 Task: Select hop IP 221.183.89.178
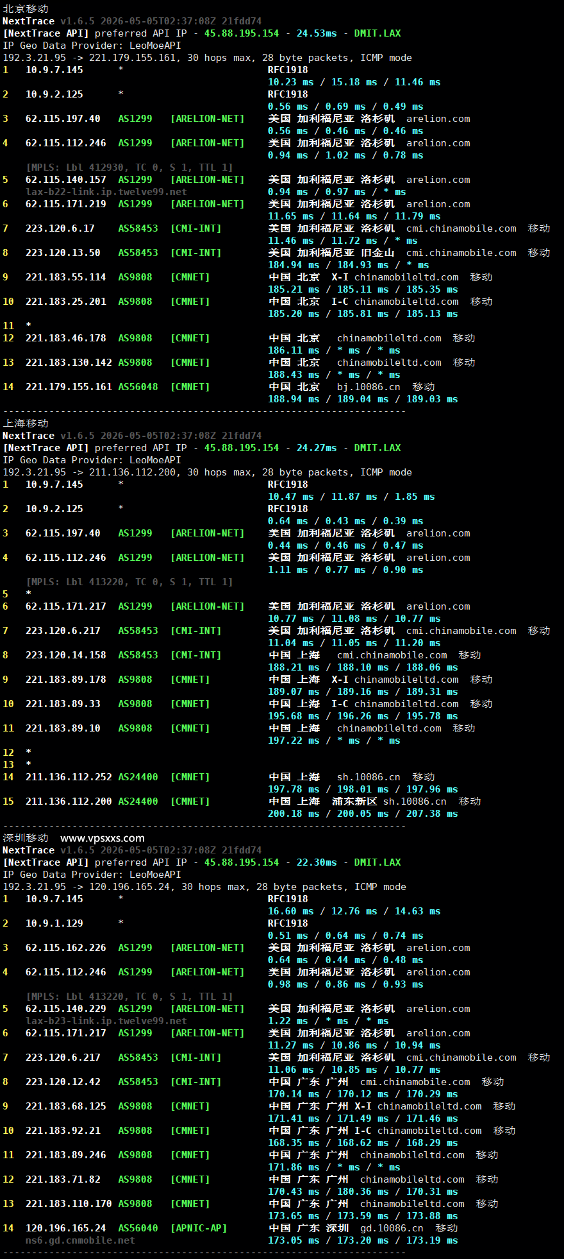pos(66,680)
